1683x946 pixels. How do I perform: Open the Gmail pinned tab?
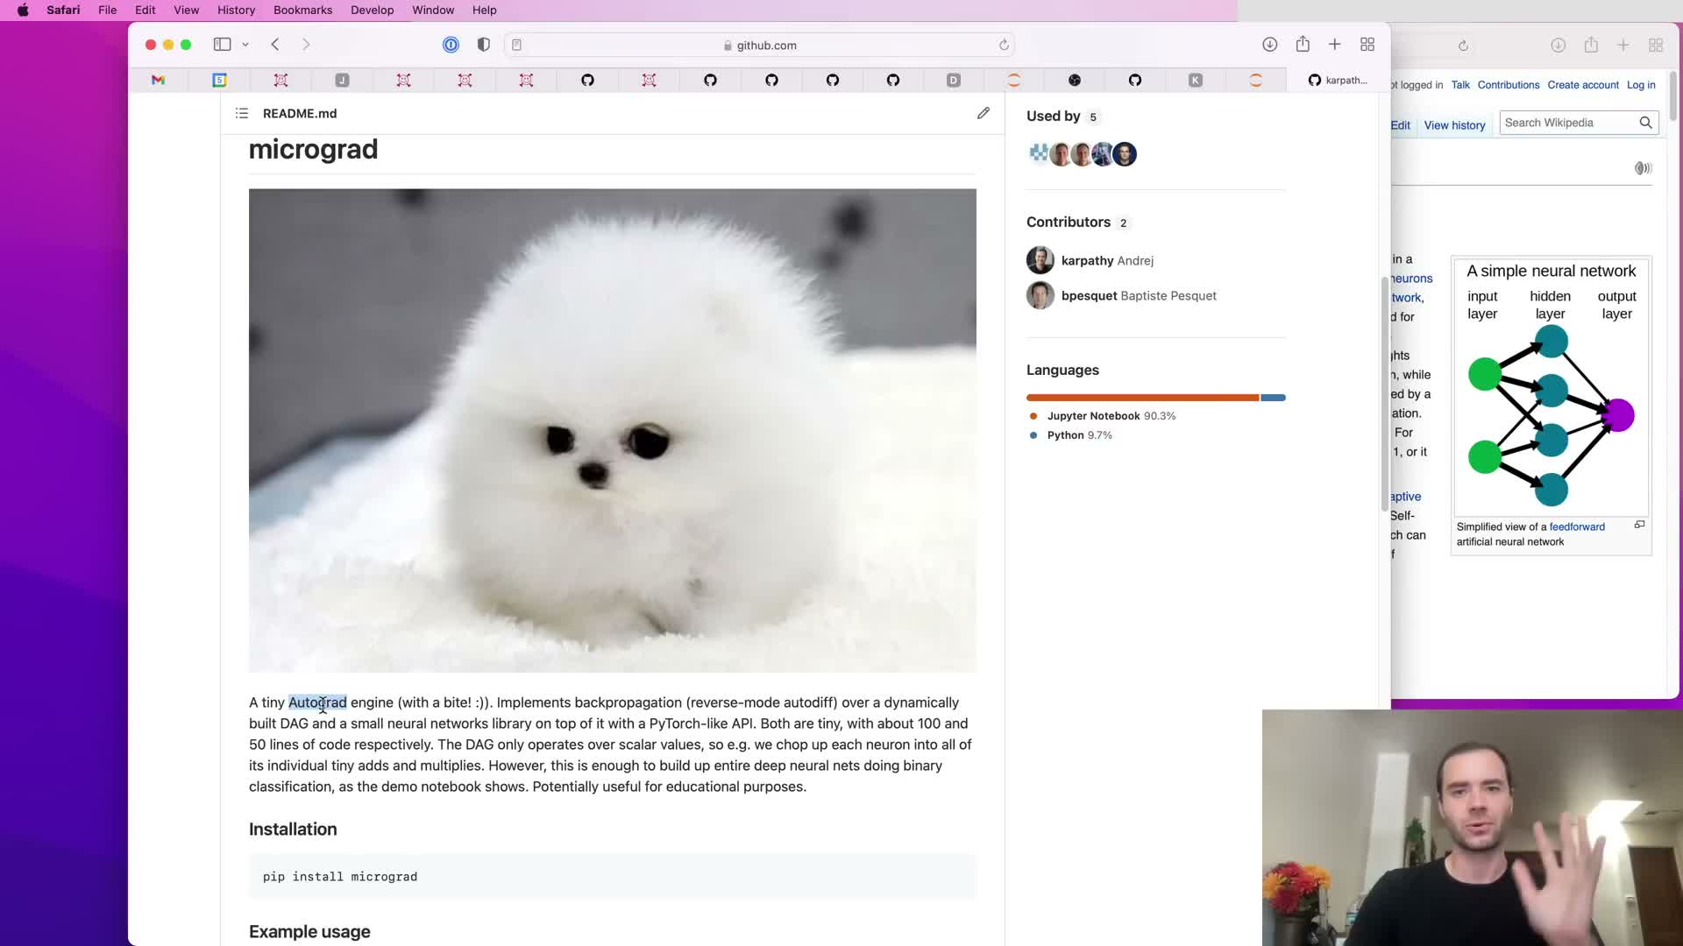158,81
